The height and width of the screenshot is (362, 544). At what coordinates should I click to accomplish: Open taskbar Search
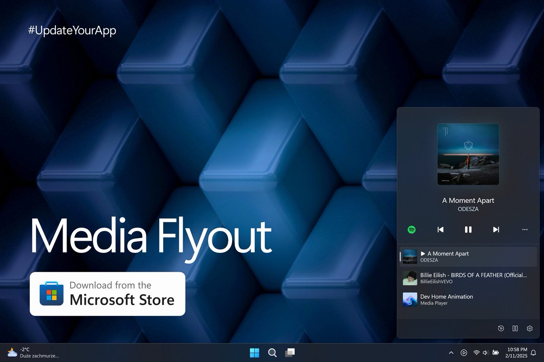click(x=272, y=352)
